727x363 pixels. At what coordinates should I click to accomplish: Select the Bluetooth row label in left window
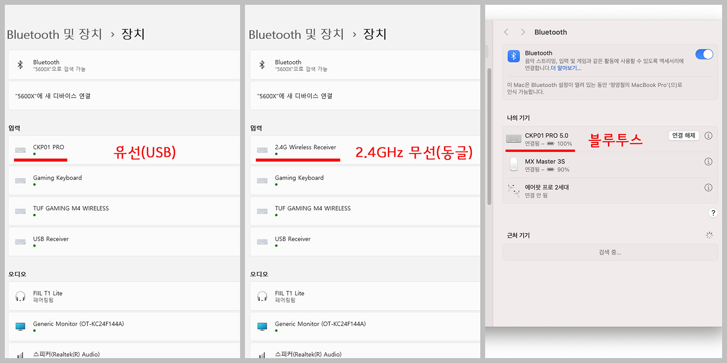coord(46,62)
